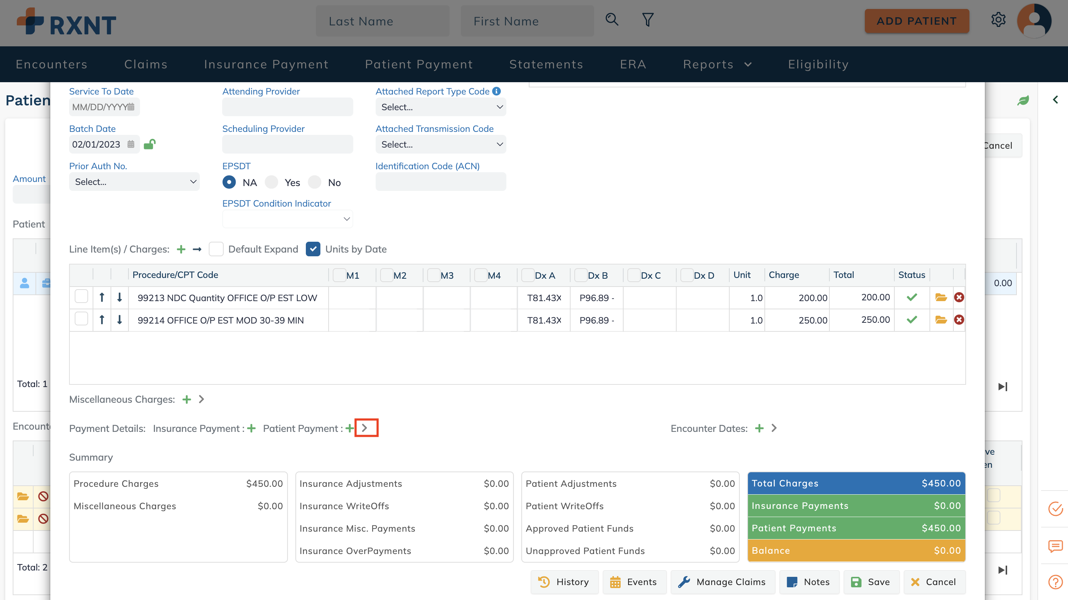Uncheck the Units by Date checkbox
The image size is (1068, 600).
pos(313,249)
